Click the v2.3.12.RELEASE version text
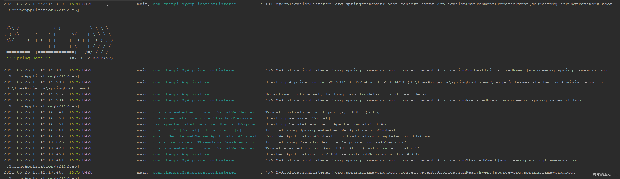The height and width of the screenshot is (179, 620). click(x=91, y=58)
